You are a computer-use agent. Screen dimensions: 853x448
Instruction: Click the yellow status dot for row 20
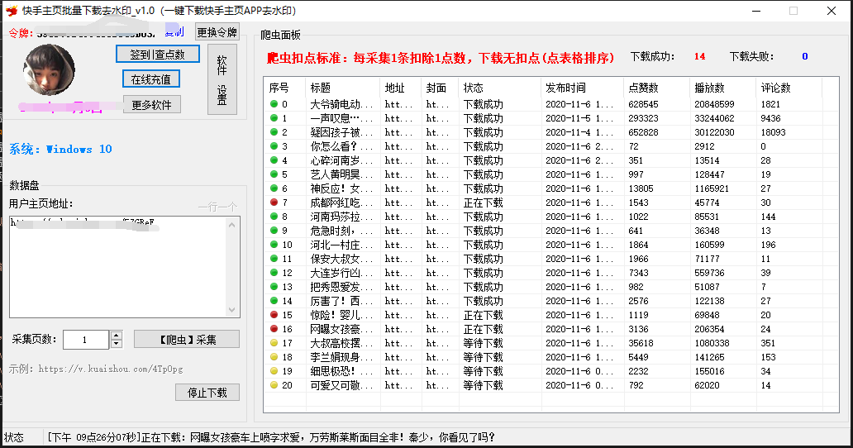pos(274,385)
